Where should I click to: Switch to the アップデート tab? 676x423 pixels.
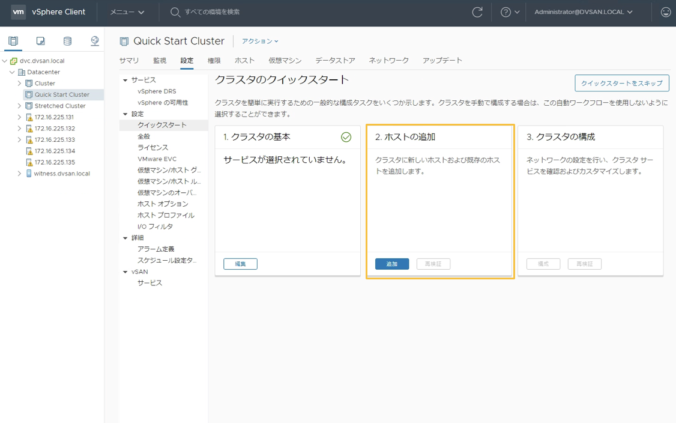442,61
